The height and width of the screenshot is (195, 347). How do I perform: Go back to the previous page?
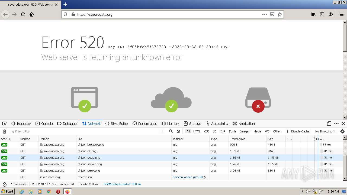5,14
